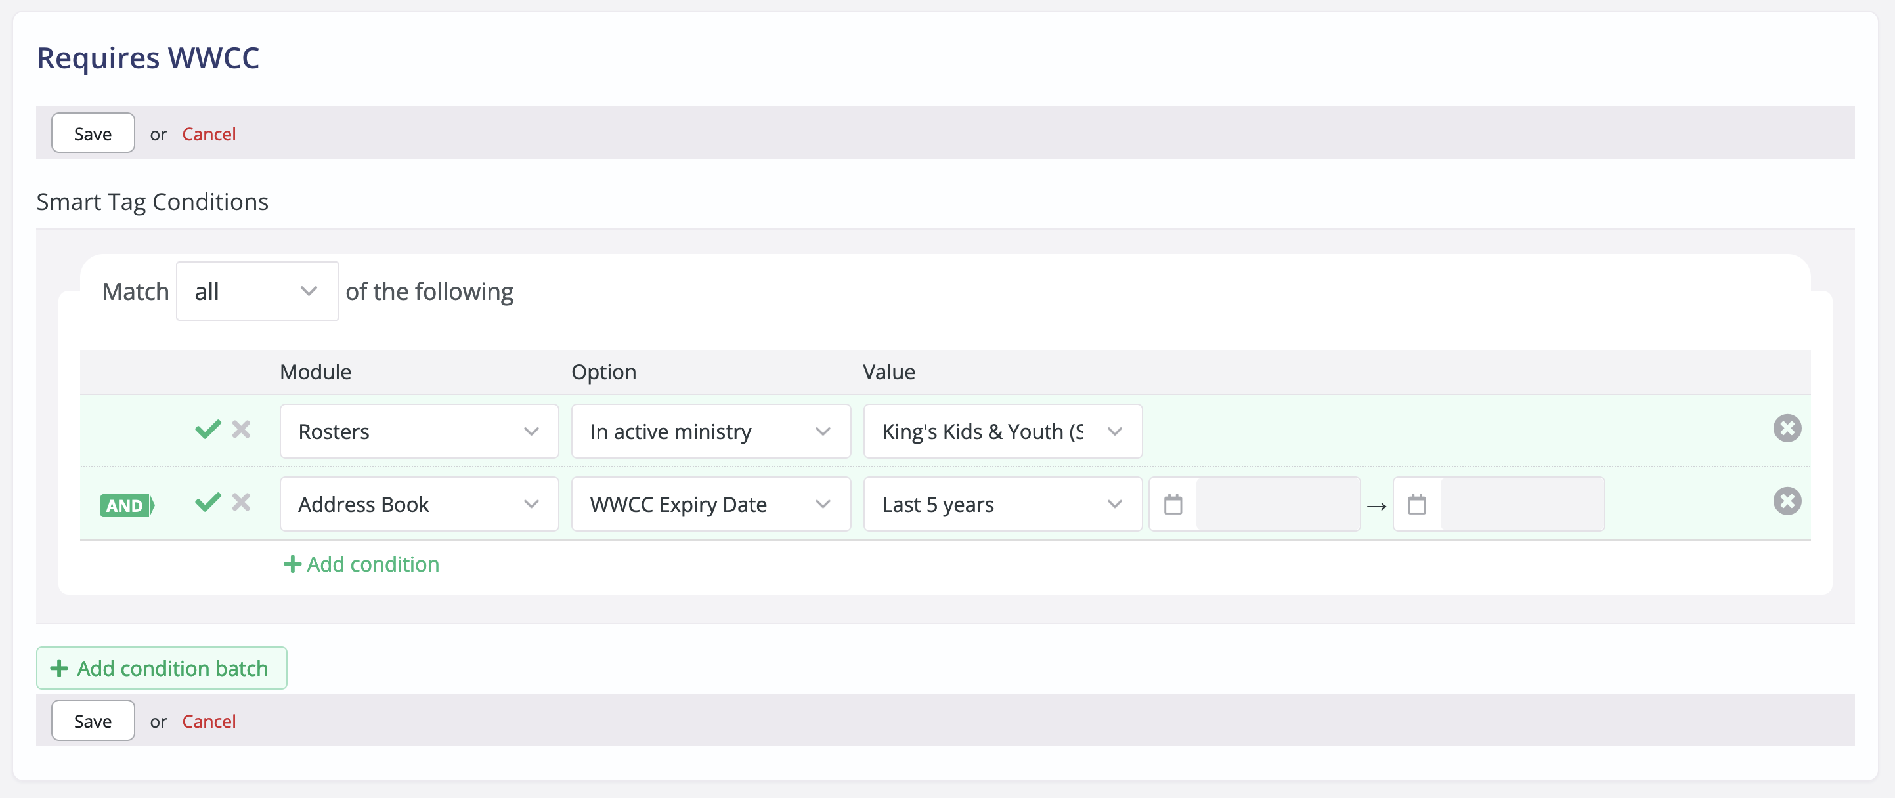The image size is (1895, 798).
Task: Cancel editing using the bottom Cancel link
Action: coord(209,721)
